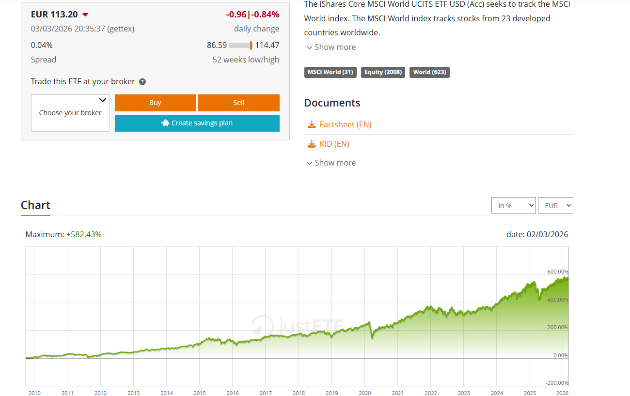Click the '2011' year label on the chart axis

pos(67,393)
